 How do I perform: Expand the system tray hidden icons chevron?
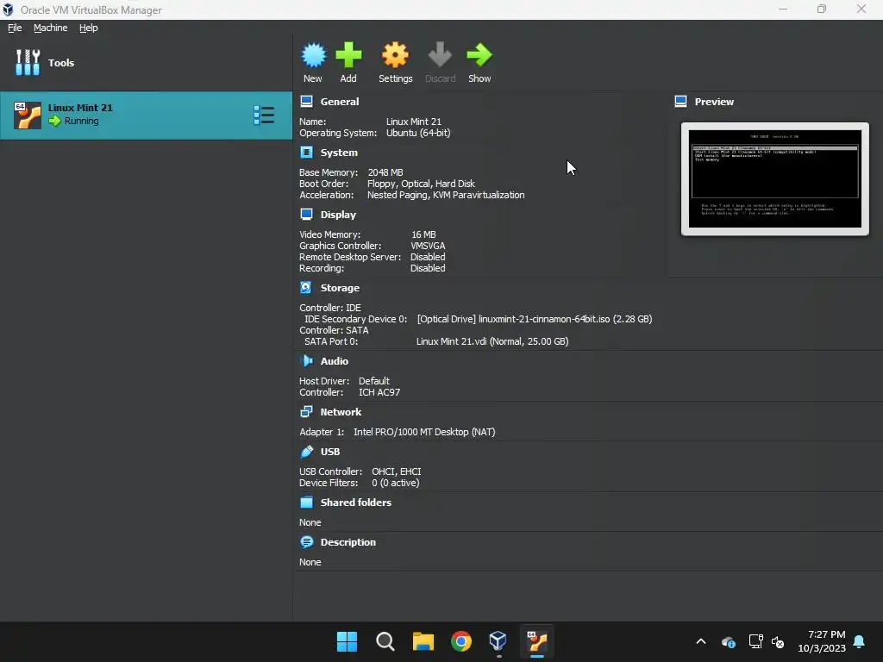[700, 641]
